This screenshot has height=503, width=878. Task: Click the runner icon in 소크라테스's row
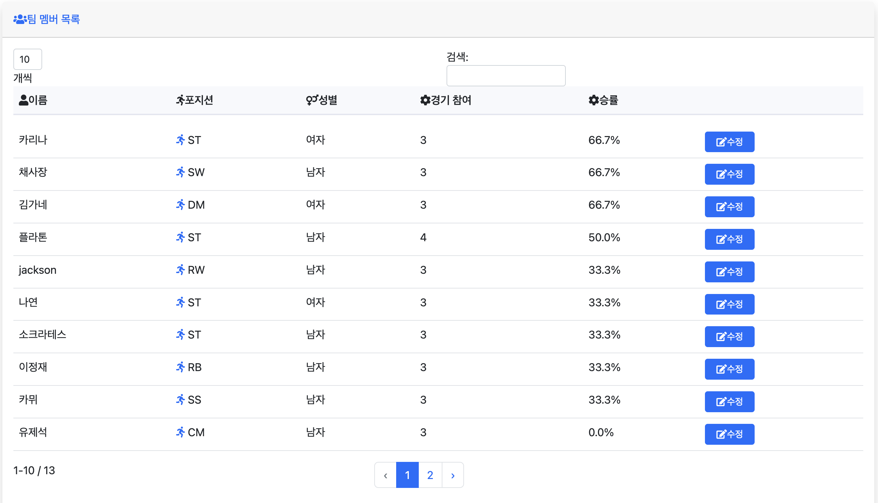tap(180, 334)
